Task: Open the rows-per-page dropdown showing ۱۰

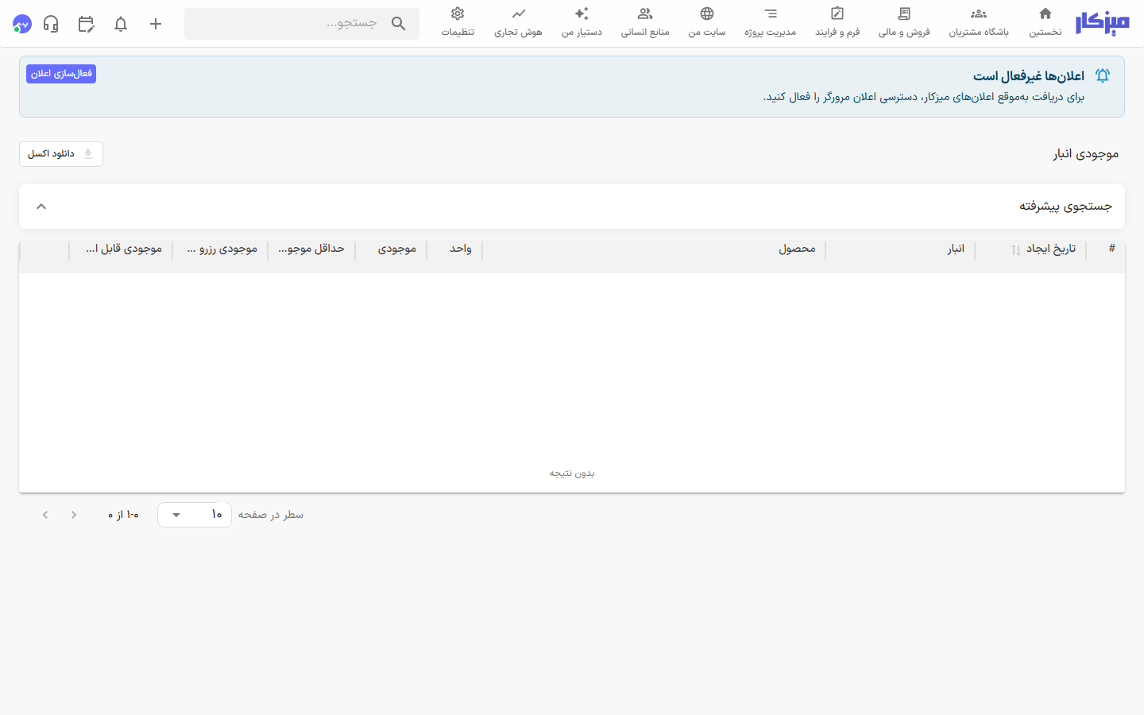Action: click(x=195, y=515)
